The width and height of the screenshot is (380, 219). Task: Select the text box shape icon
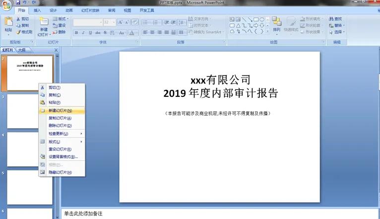[232, 19]
